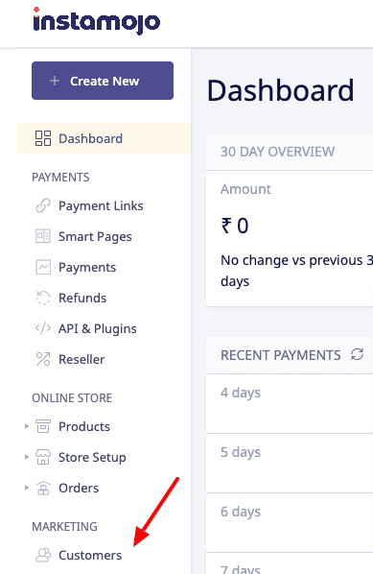Click the API & Plugins code icon
The height and width of the screenshot is (574, 373).
(x=43, y=328)
